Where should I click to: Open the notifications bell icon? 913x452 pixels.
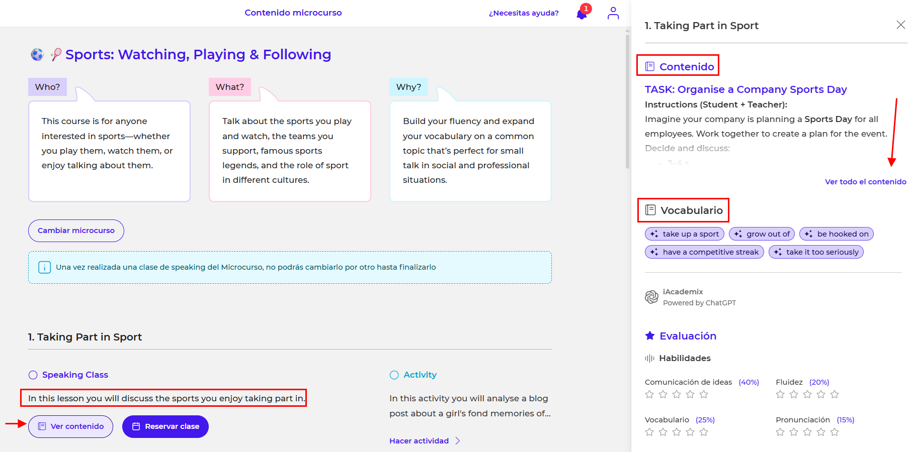pos(582,14)
